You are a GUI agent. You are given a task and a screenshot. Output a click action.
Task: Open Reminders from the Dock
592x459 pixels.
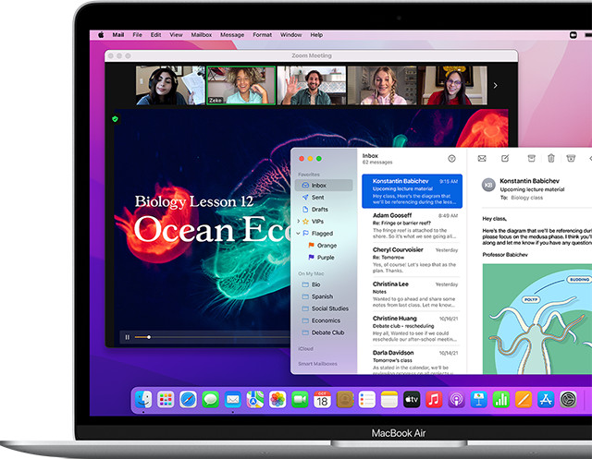(366, 400)
